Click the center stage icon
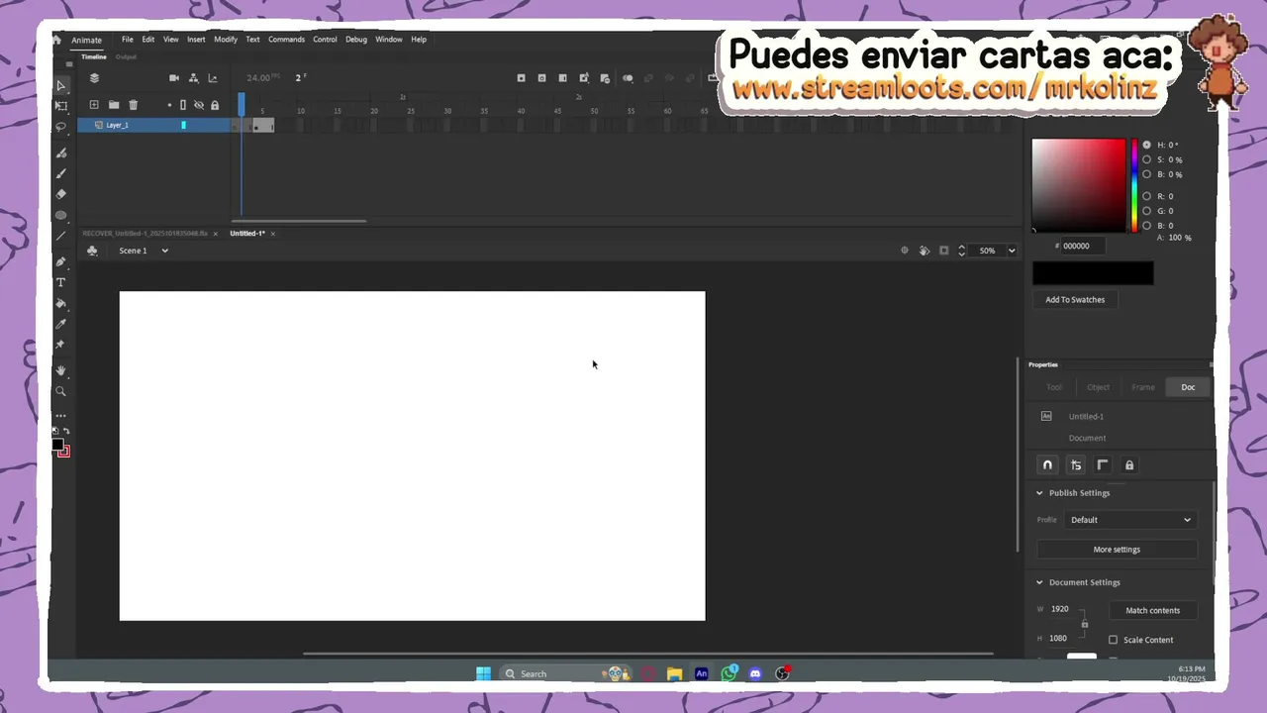 coord(904,251)
